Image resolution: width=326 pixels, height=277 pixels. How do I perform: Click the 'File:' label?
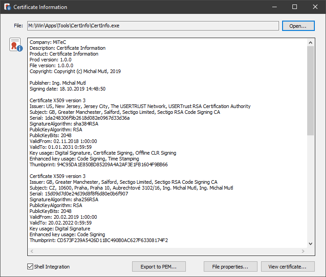coord(18,26)
